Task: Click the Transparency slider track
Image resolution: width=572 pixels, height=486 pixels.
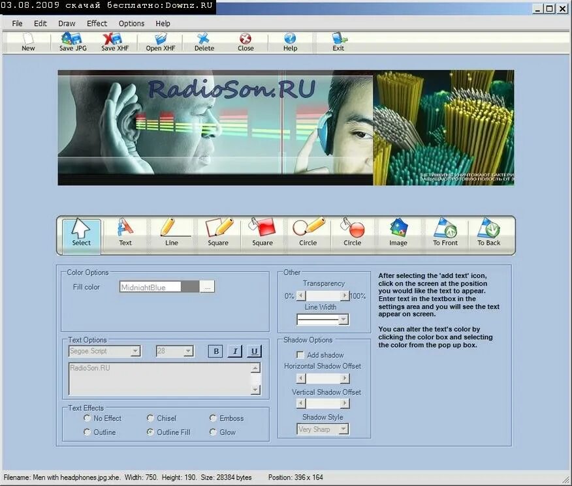Action: [323, 296]
